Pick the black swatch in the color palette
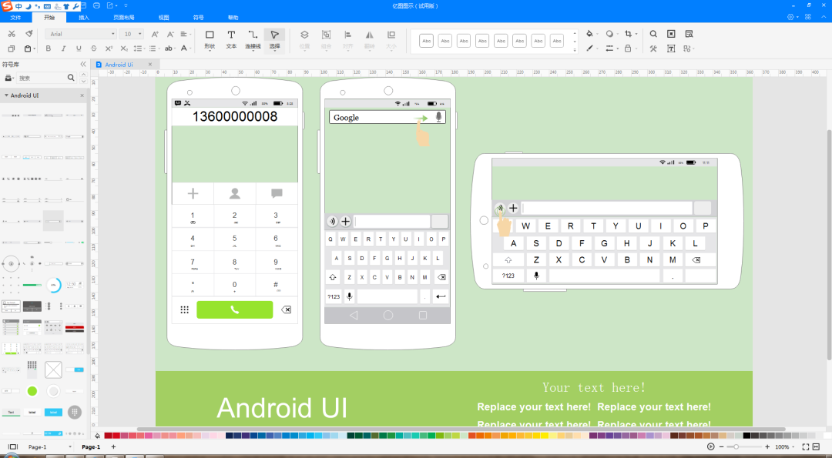 746,436
